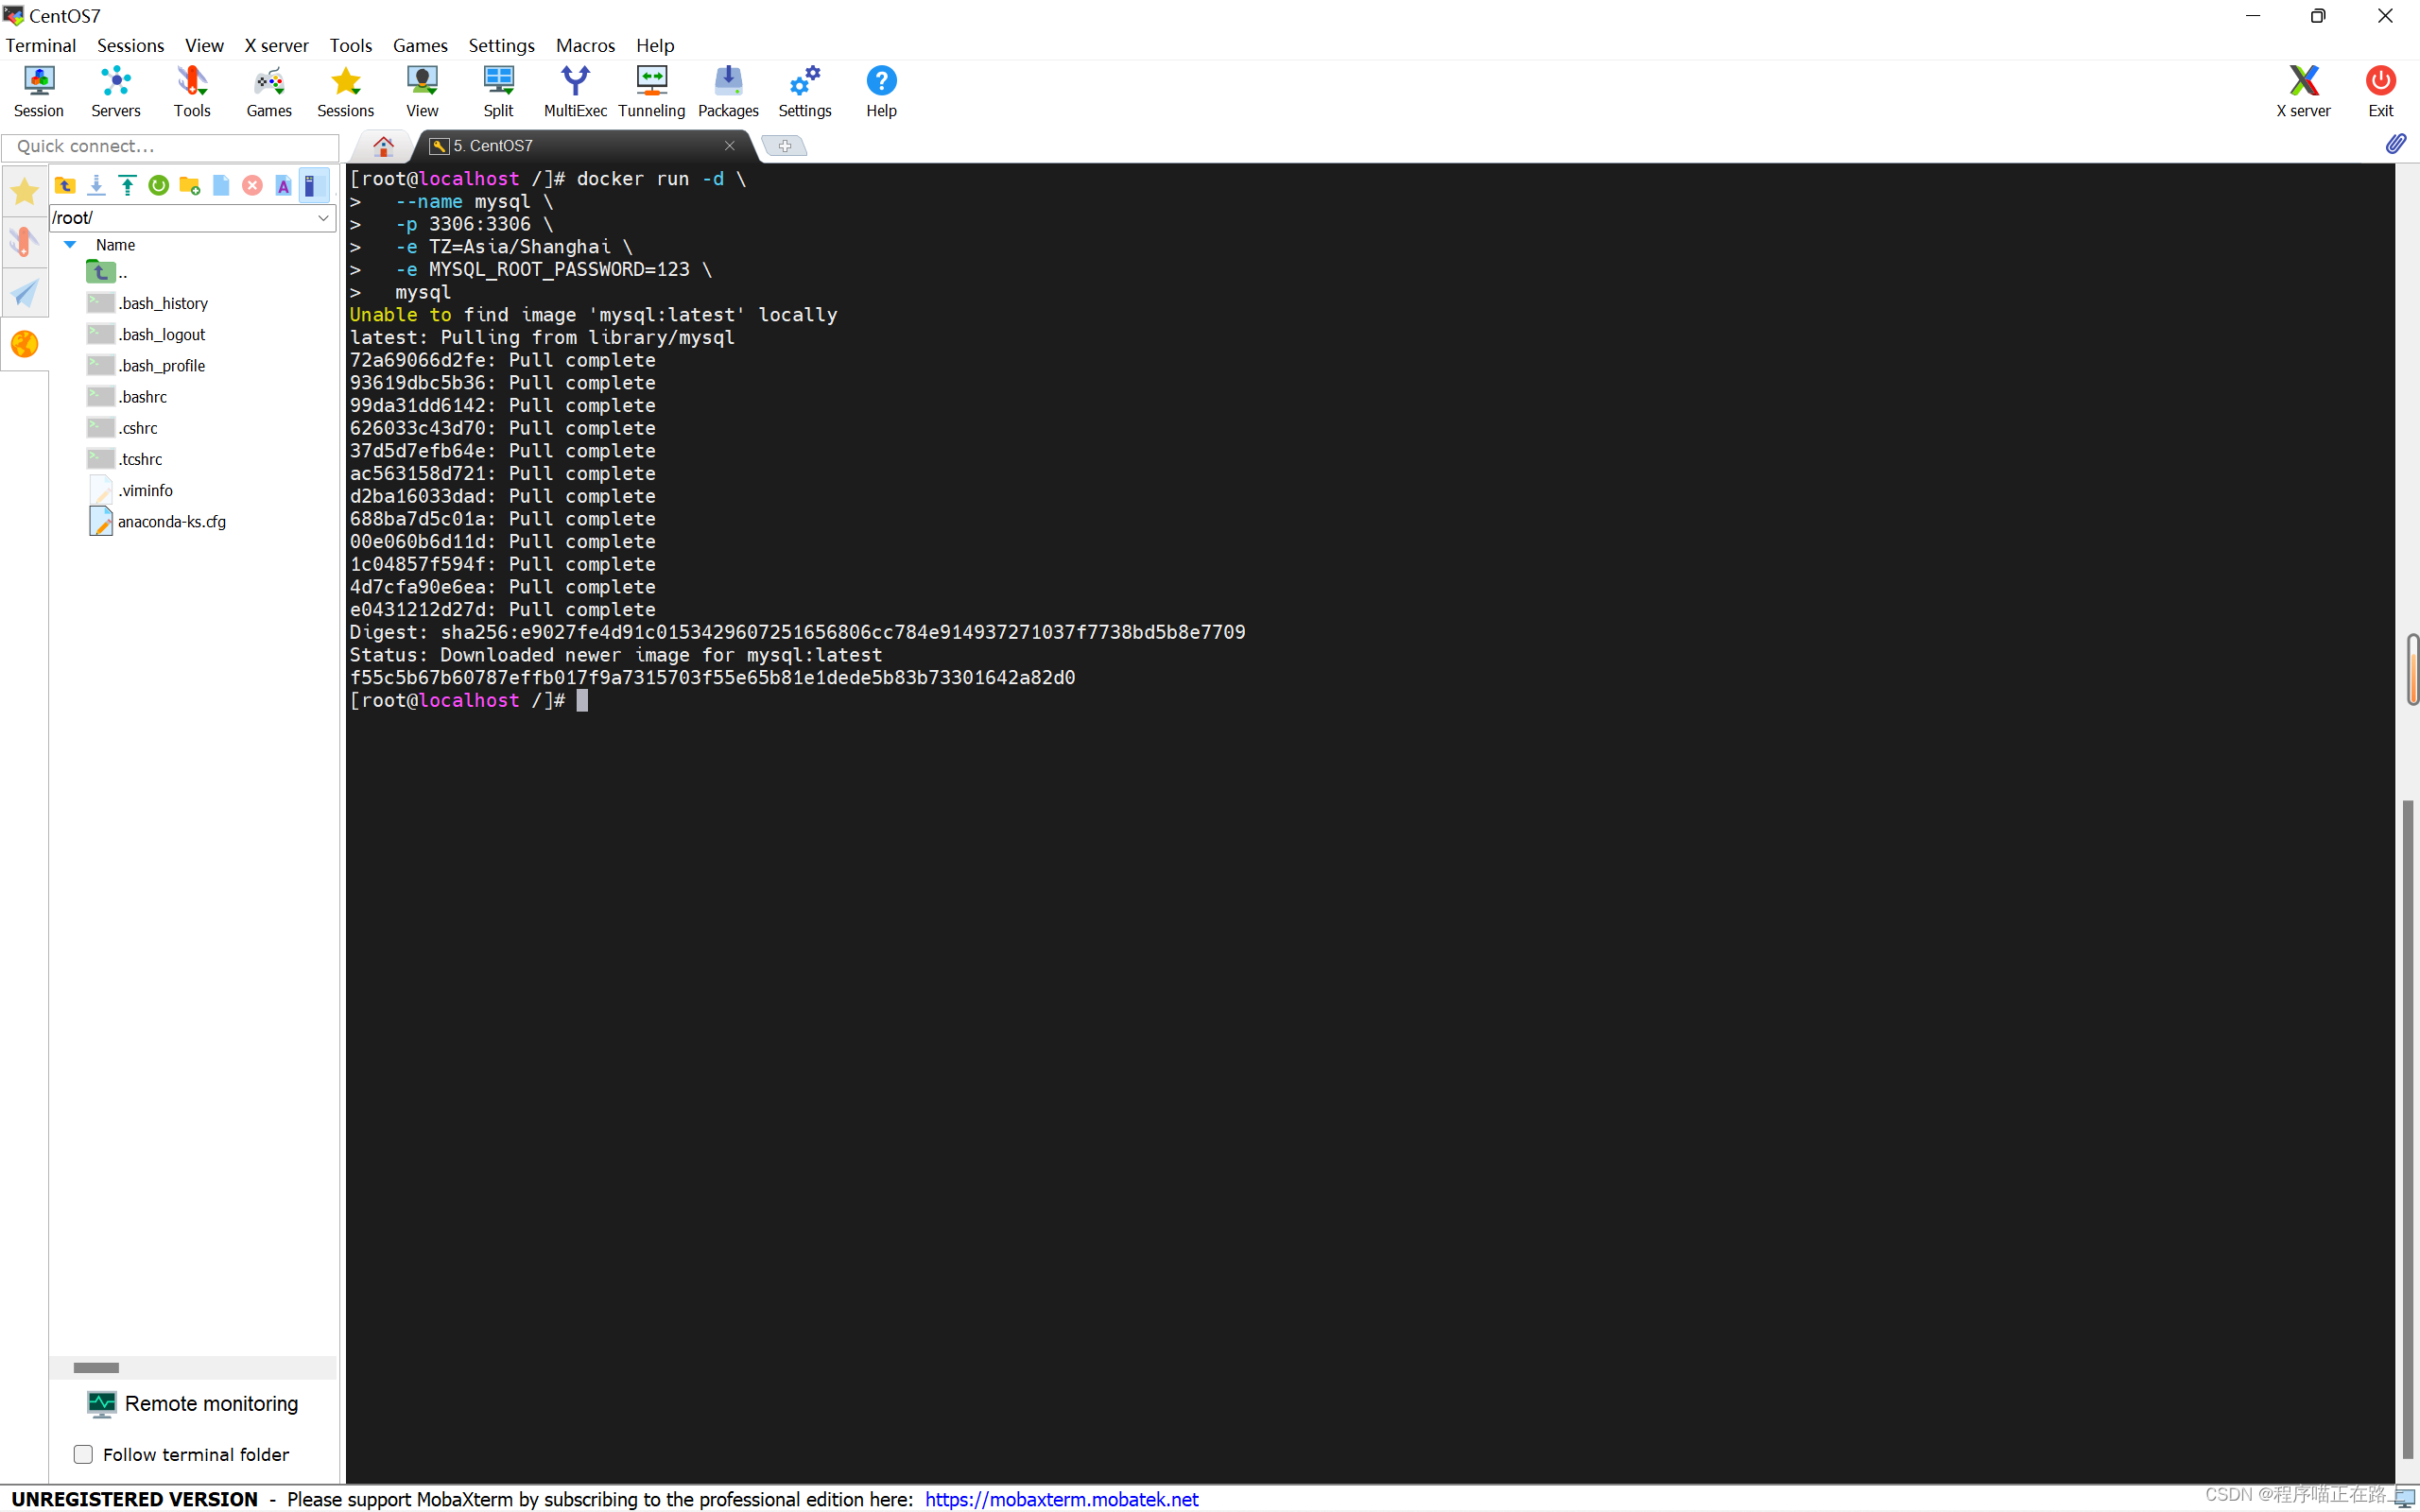2420x1512 pixels.
Task: Click Quick connect input field
Action: pos(172,145)
